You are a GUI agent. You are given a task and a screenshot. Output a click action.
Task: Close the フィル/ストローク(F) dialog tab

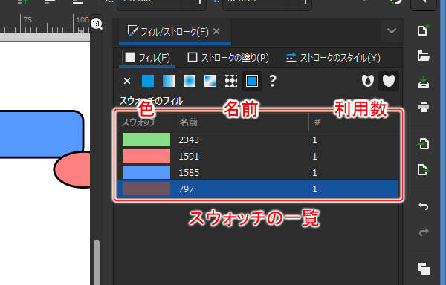pyautogui.click(x=216, y=31)
